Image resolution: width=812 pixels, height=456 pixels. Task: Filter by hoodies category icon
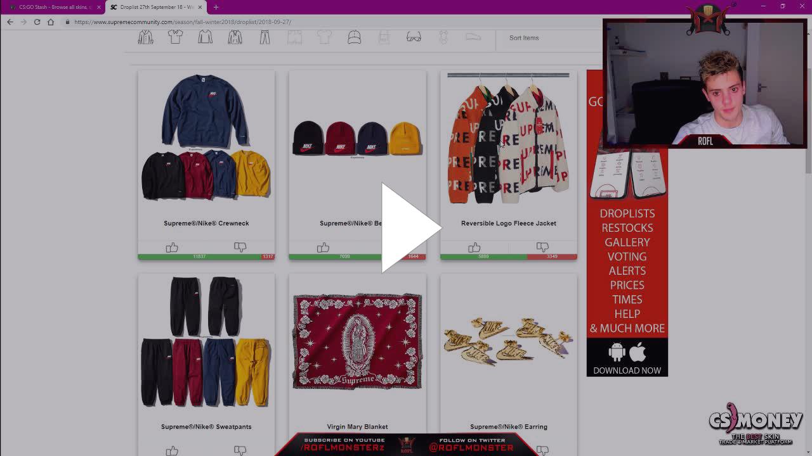click(x=235, y=37)
